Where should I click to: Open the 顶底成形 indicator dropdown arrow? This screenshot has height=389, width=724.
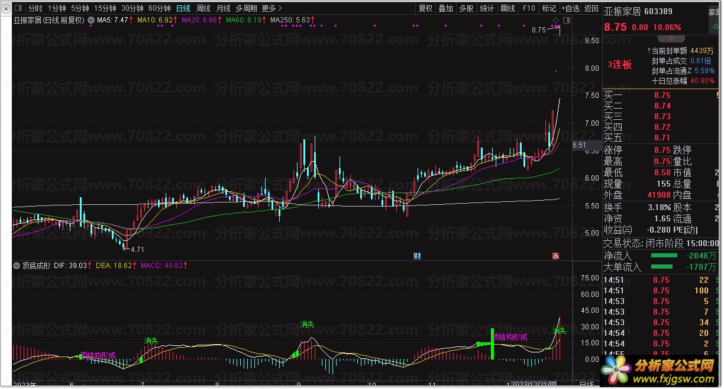tap(16, 266)
